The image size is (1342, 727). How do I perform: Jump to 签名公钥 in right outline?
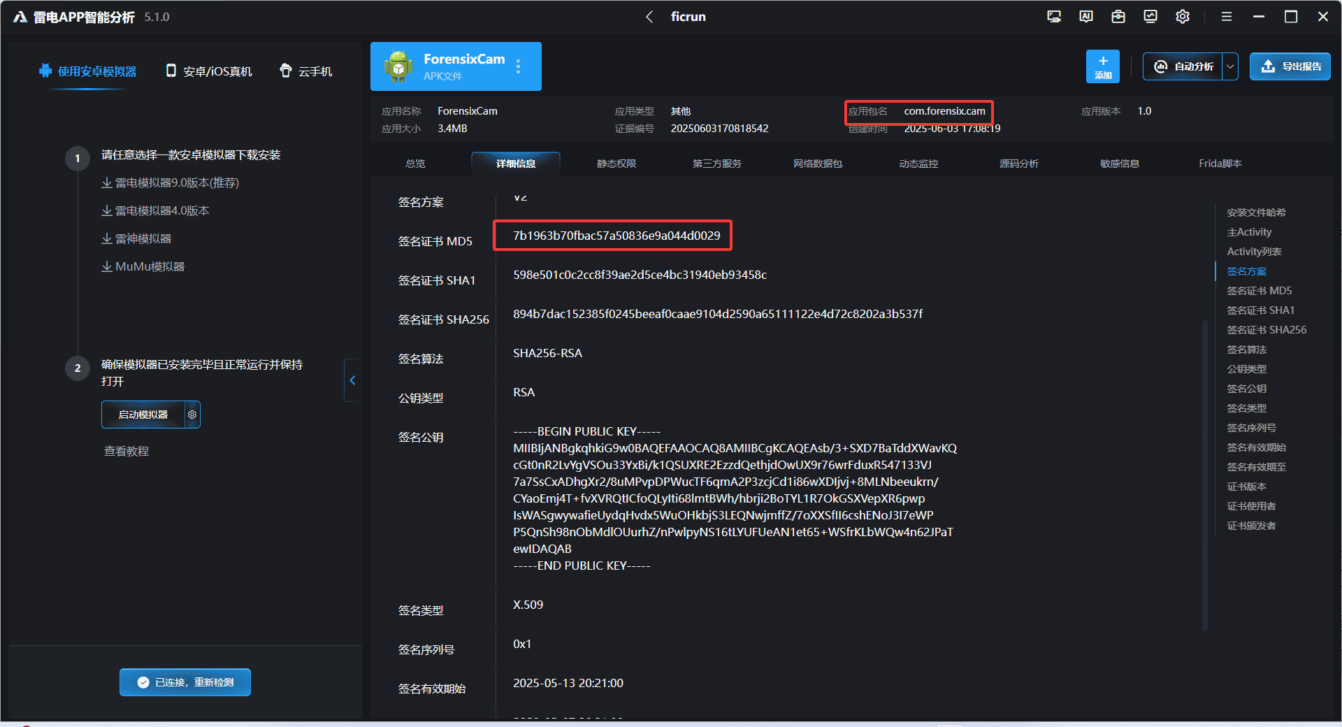(1246, 389)
